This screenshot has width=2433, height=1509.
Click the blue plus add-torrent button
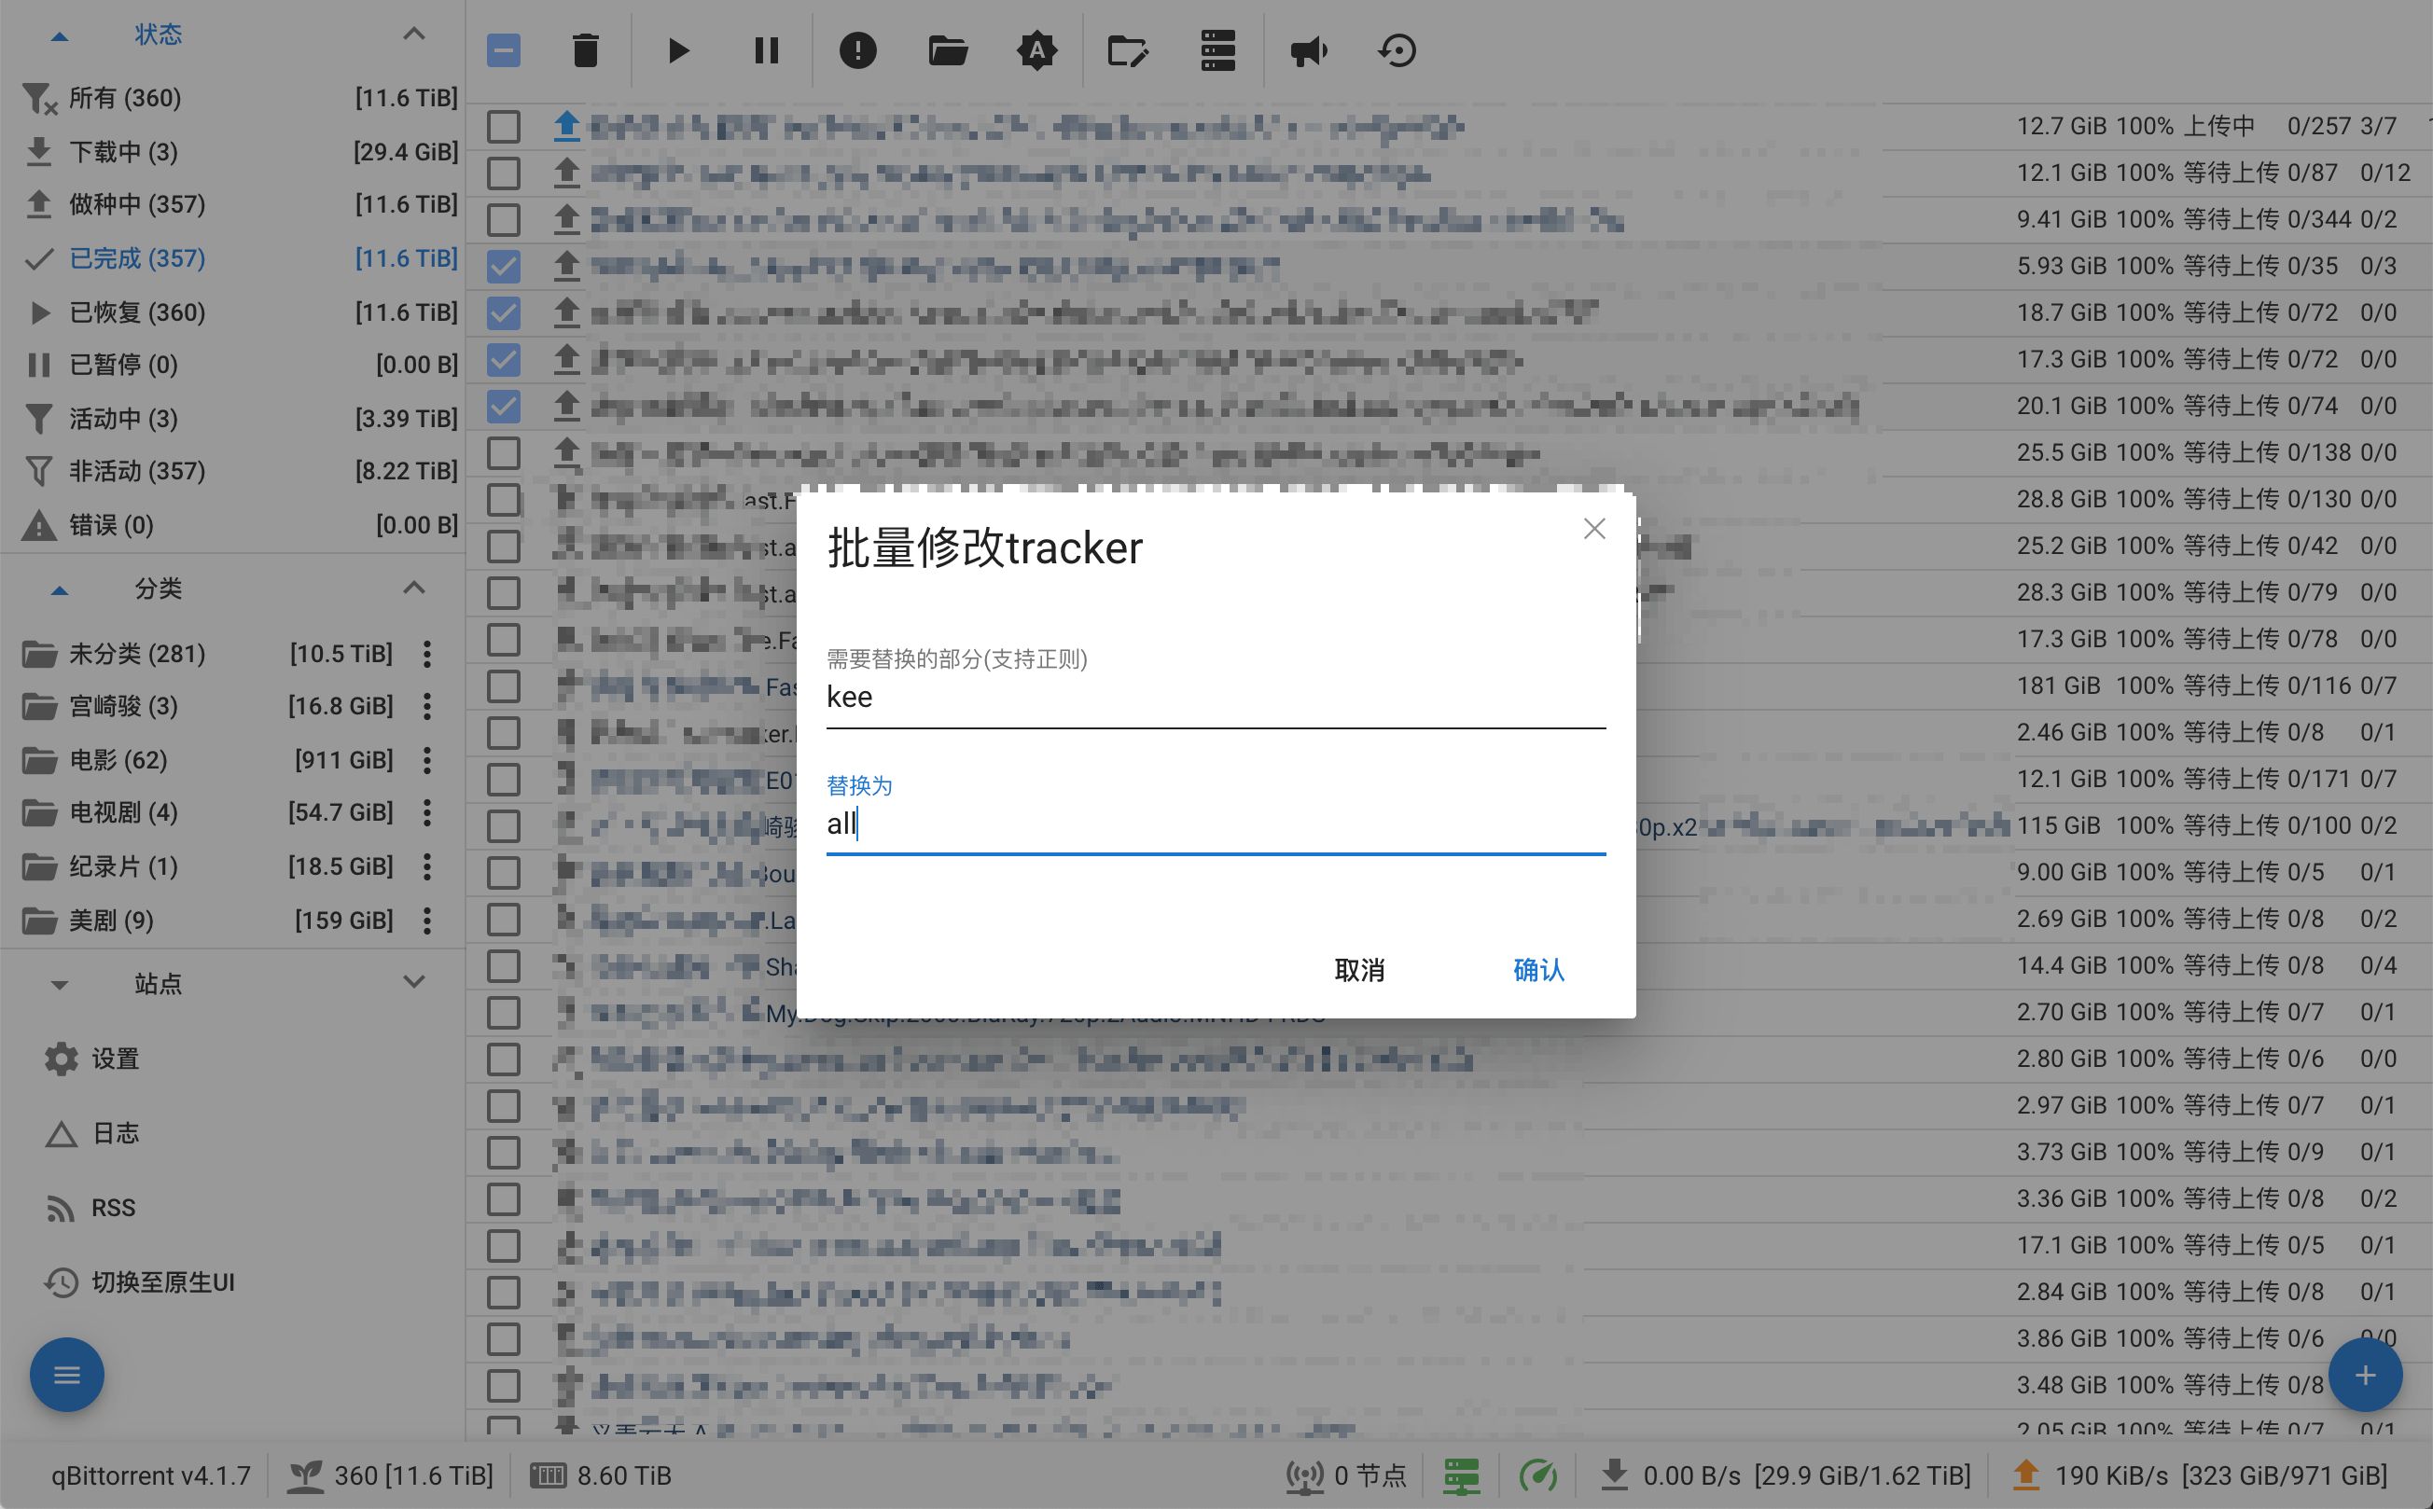(x=2365, y=1376)
